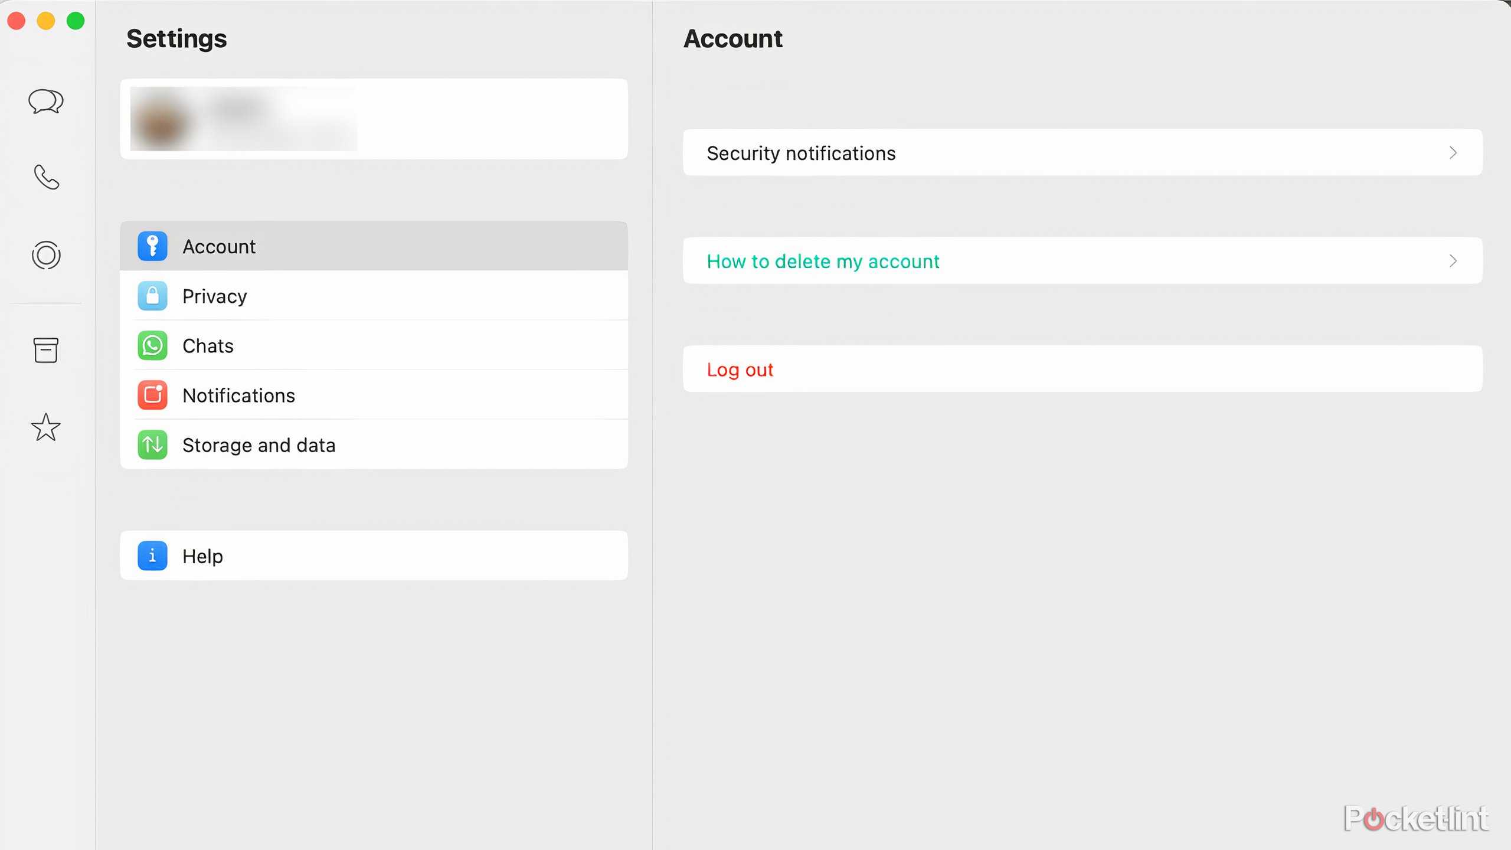Click the blue info Help icon

coord(152,555)
